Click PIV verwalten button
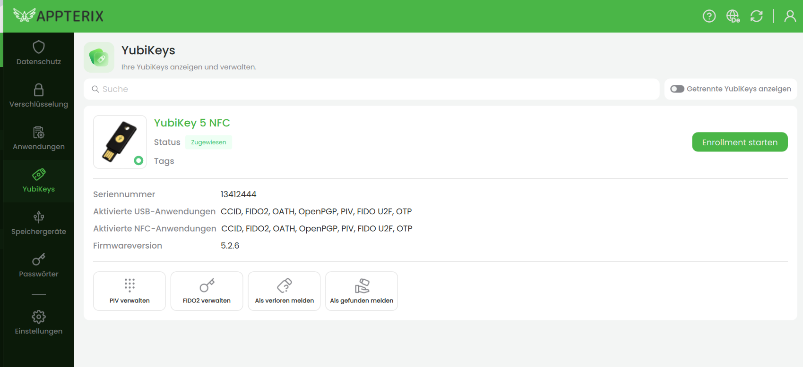Image resolution: width=803 pixels, height=367 pixels. 130,291
